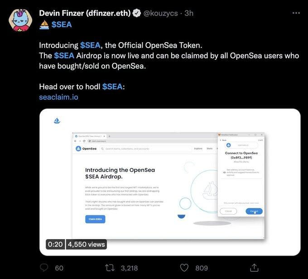Image resolution: width=308 pixels, height=279 pixels.
Task: Click the OpenSea logo in site header
Action: [86, 149]
